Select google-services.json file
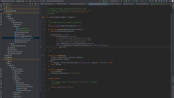The width and height of the screenshot is (174, 98). click(x=16, y=52)
